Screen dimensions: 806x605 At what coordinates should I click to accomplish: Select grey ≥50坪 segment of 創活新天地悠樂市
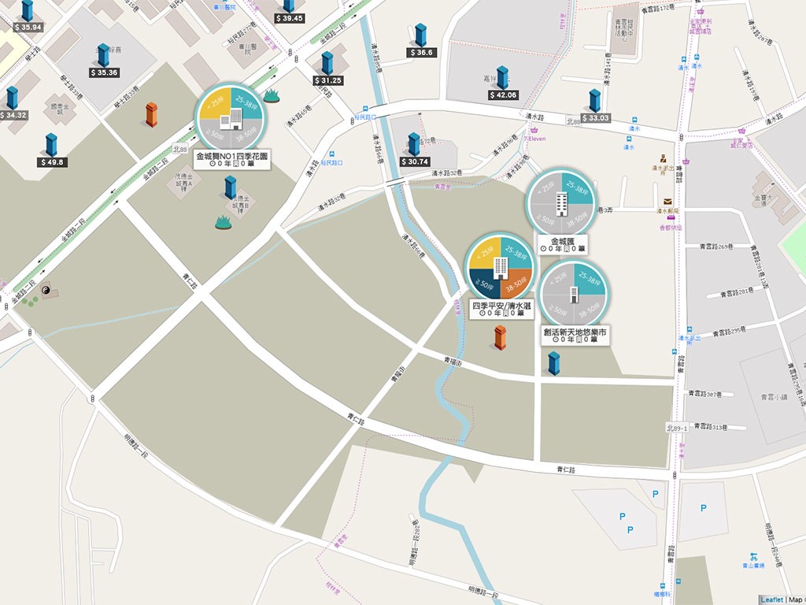point(558,310)
